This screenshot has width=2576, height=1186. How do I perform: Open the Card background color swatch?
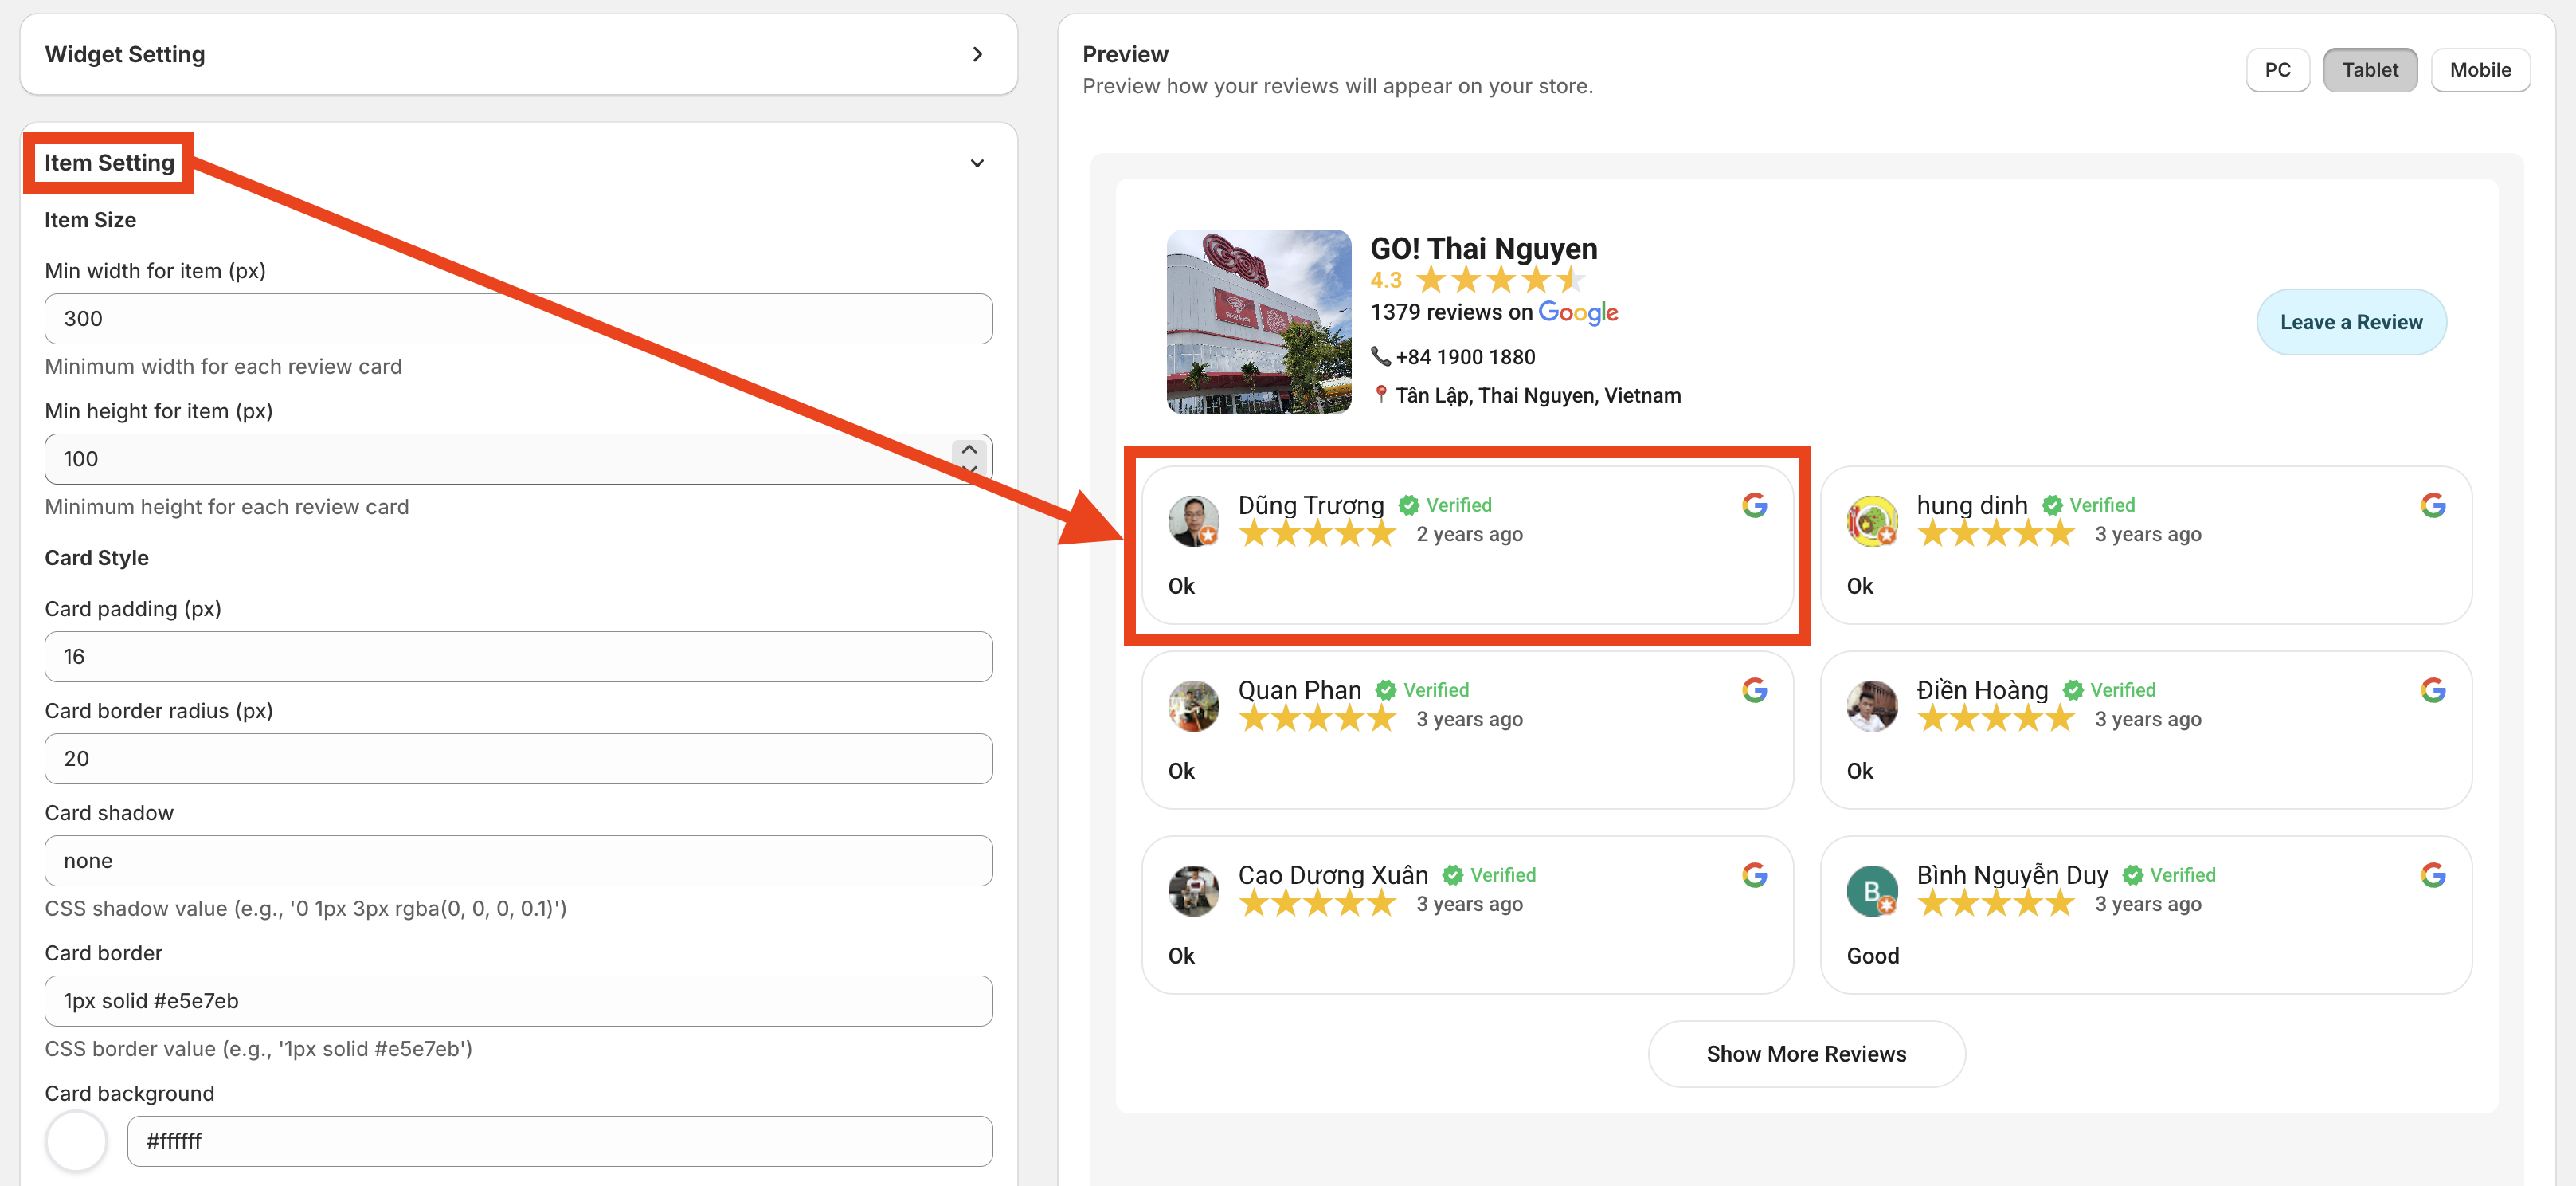[77, 1141]
